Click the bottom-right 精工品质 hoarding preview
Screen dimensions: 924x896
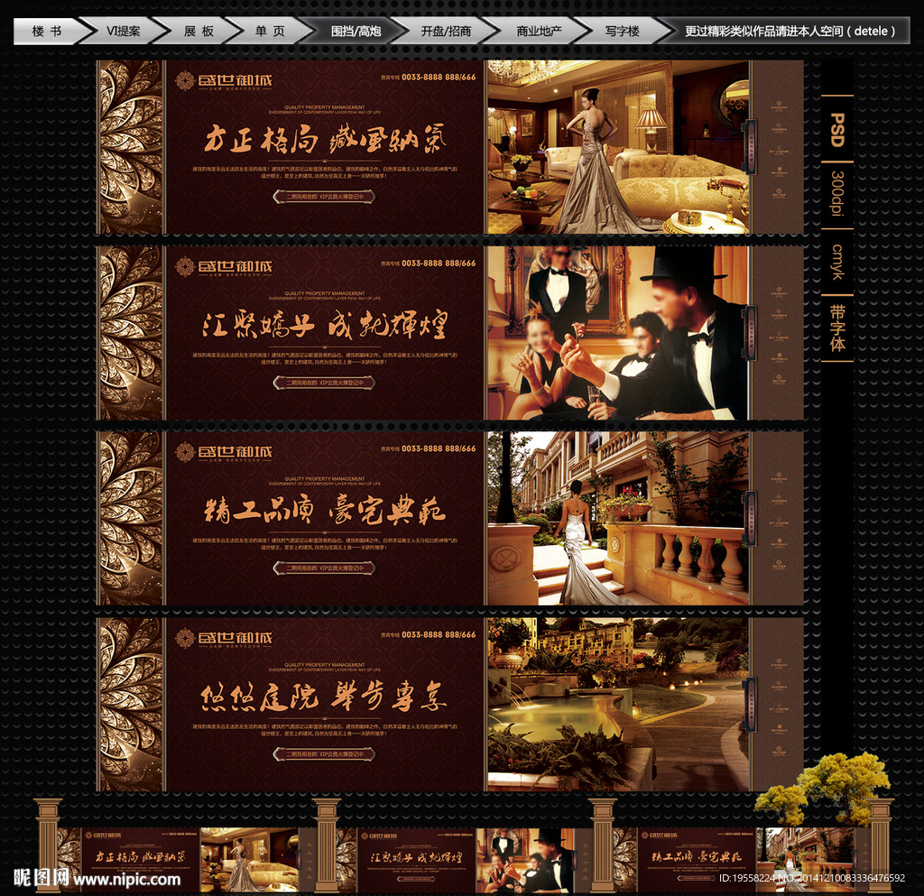(744, 860)
